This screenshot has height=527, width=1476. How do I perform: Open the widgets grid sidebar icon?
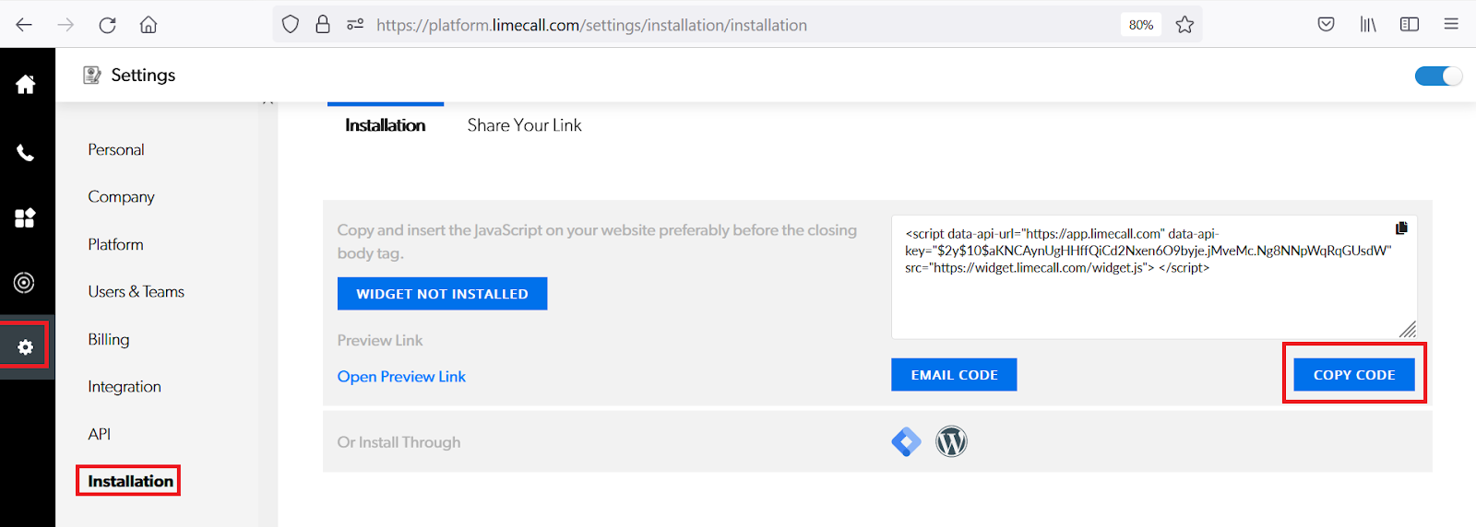click(x=25, y=218)
